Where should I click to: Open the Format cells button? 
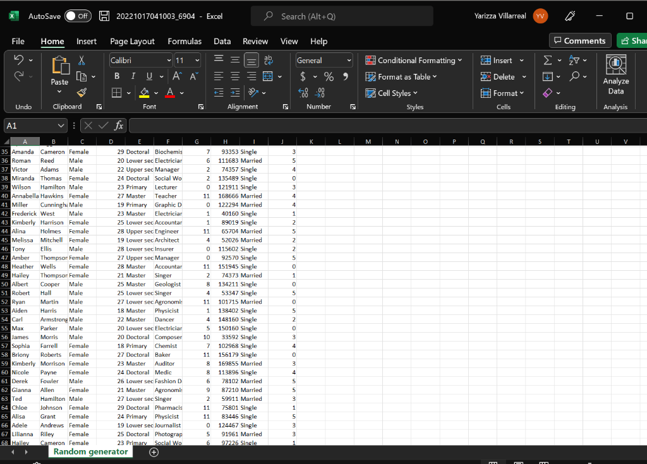[x=502, y=93]
